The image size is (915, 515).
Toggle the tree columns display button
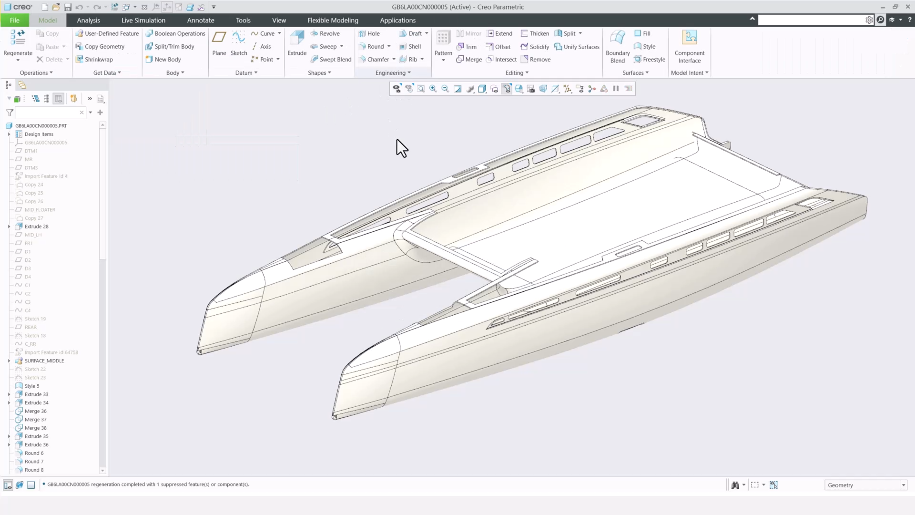[58, 99]
